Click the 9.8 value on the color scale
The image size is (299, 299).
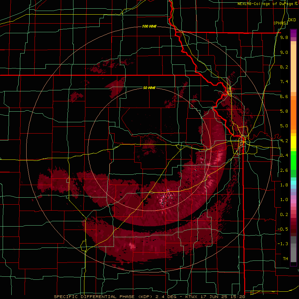pyautogui.click(x=284, y=37)
